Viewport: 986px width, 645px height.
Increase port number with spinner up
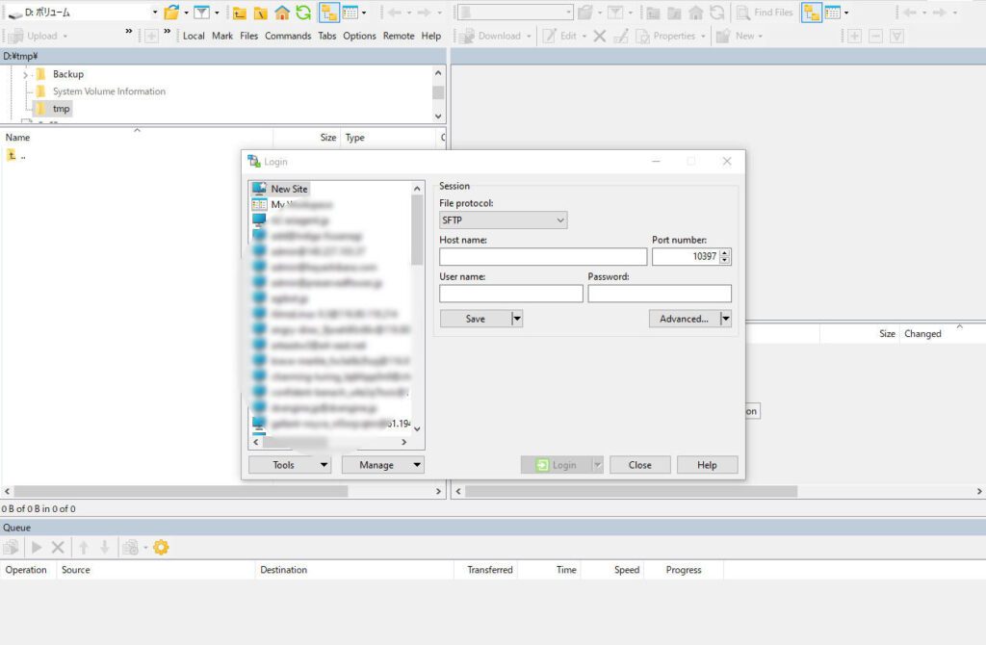725,253
